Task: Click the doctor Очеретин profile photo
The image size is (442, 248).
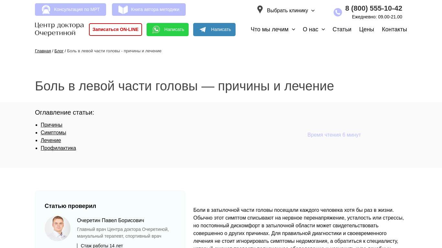Action: [x=58, y=228]
